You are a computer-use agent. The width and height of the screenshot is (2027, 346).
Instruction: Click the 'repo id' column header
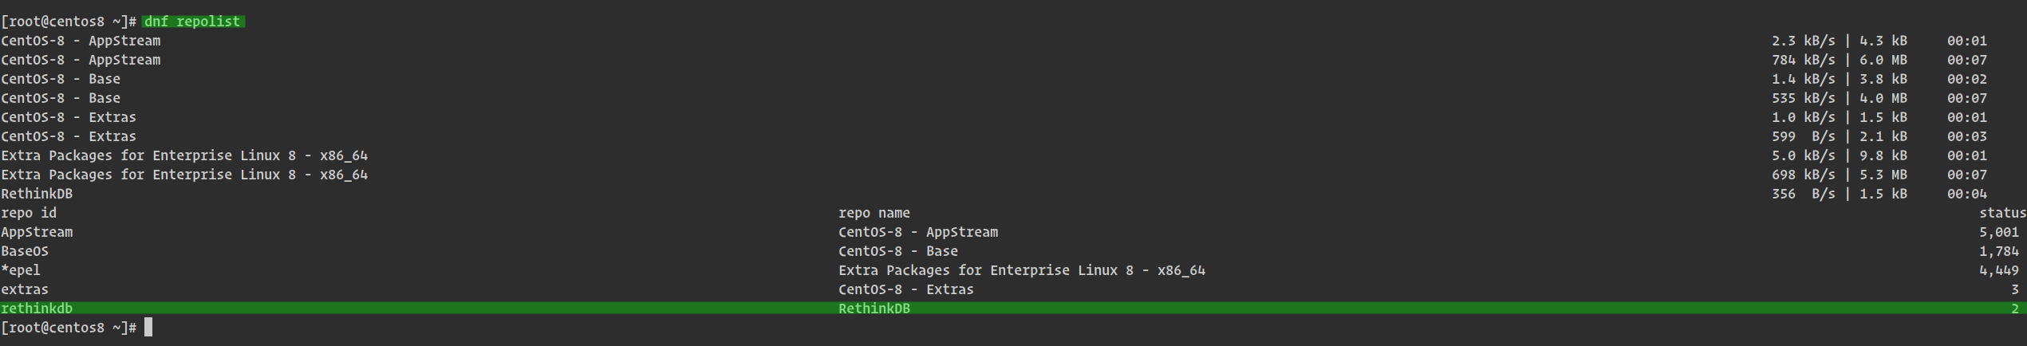coord(29,213)
